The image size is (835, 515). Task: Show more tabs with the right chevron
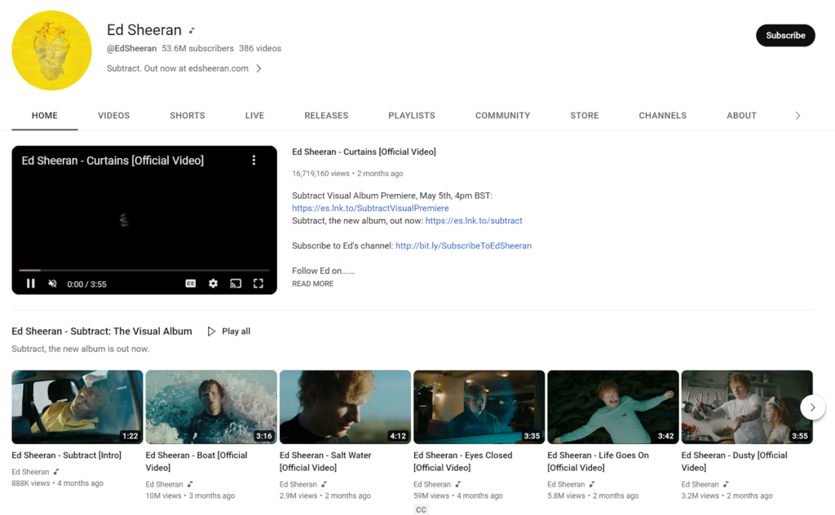797,116
